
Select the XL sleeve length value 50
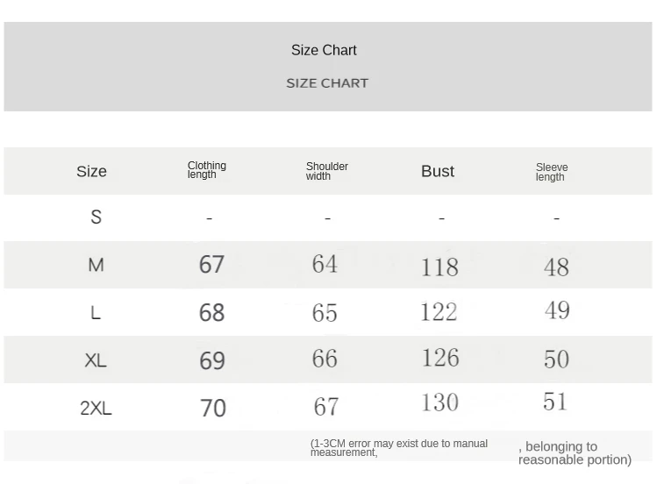(x=556, y=359)
